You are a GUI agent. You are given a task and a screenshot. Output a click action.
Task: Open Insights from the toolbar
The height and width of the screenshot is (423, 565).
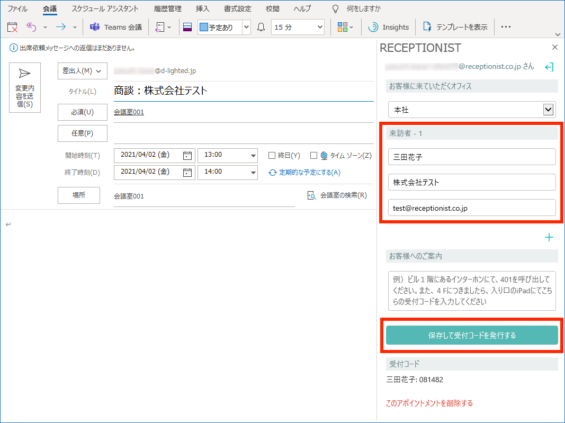point(389,27)
